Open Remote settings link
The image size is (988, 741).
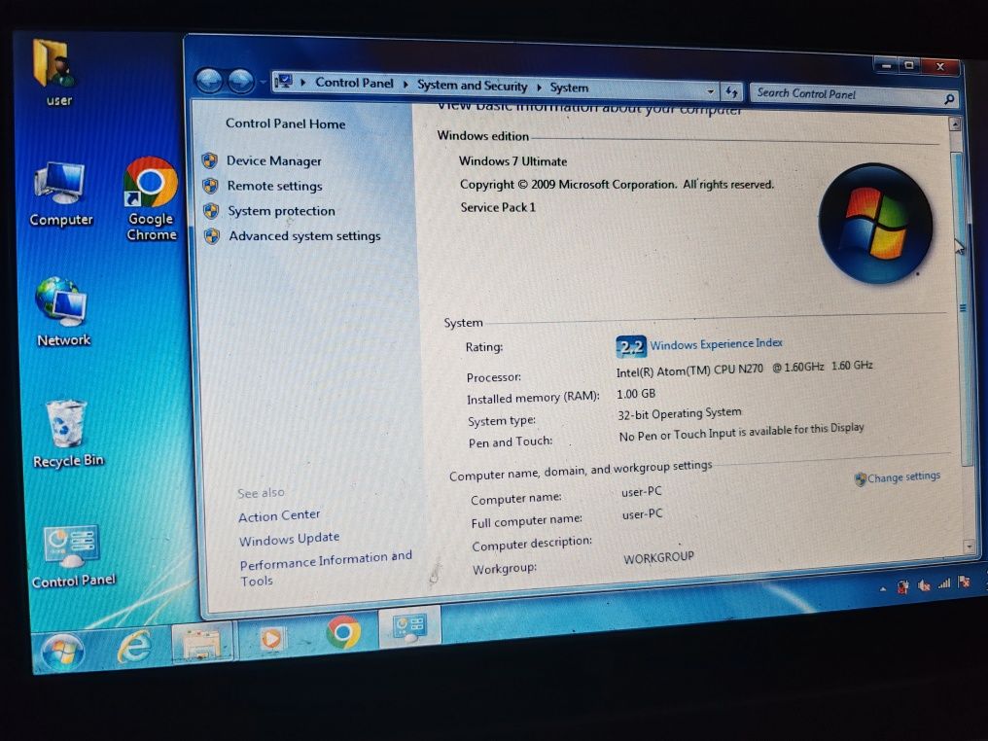(275, 186)
